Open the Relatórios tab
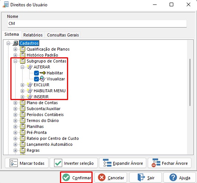 click(x=33, y=35)
